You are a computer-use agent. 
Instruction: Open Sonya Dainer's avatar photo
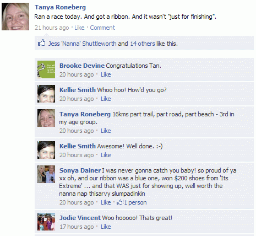(46, 174)
